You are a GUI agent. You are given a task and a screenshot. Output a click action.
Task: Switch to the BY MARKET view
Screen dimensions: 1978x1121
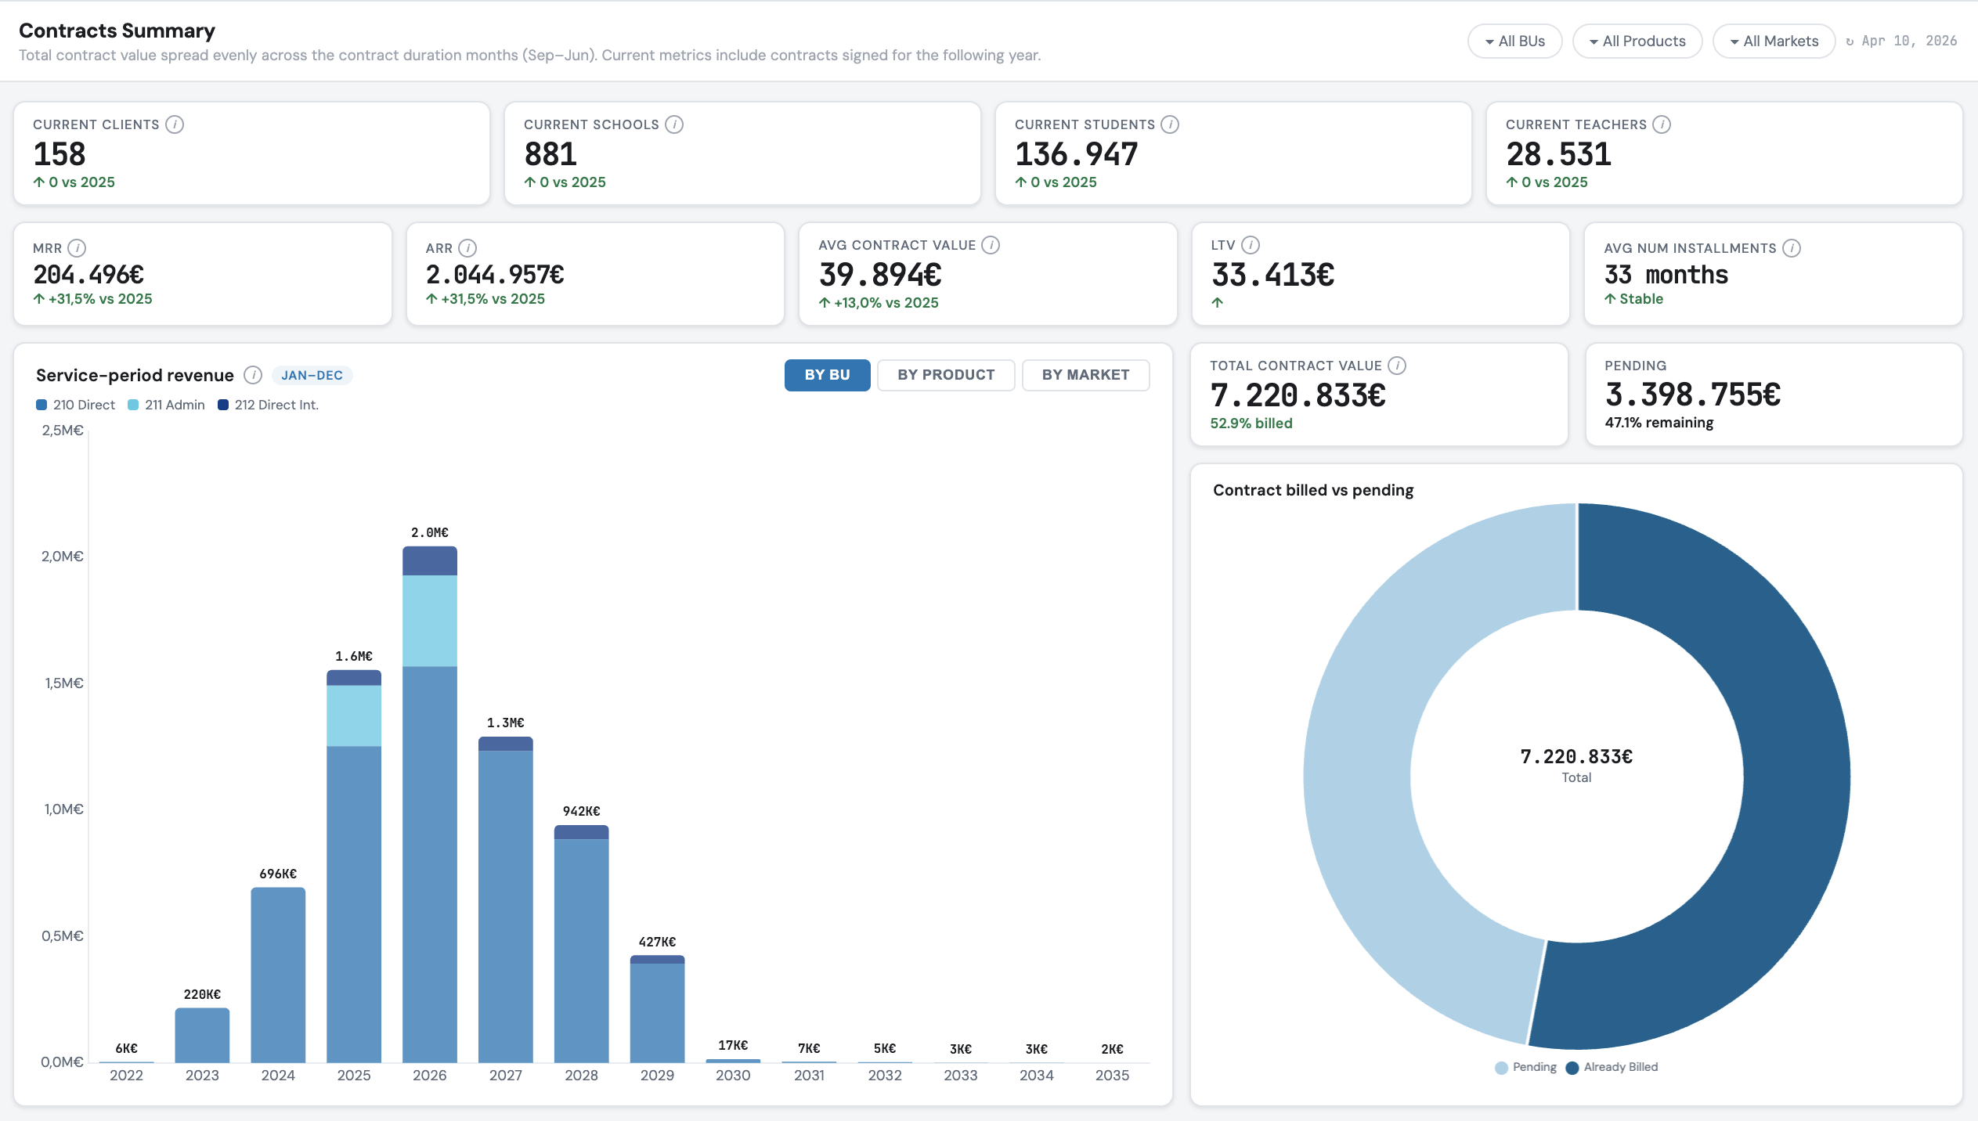coord(1085,375)
